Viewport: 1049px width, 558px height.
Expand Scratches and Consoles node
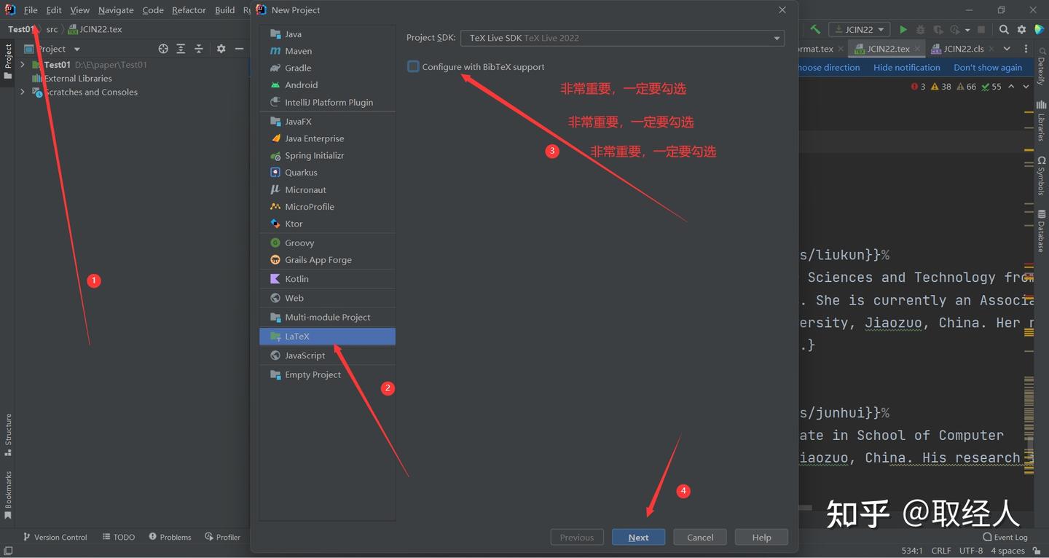[x=23, y=92]
